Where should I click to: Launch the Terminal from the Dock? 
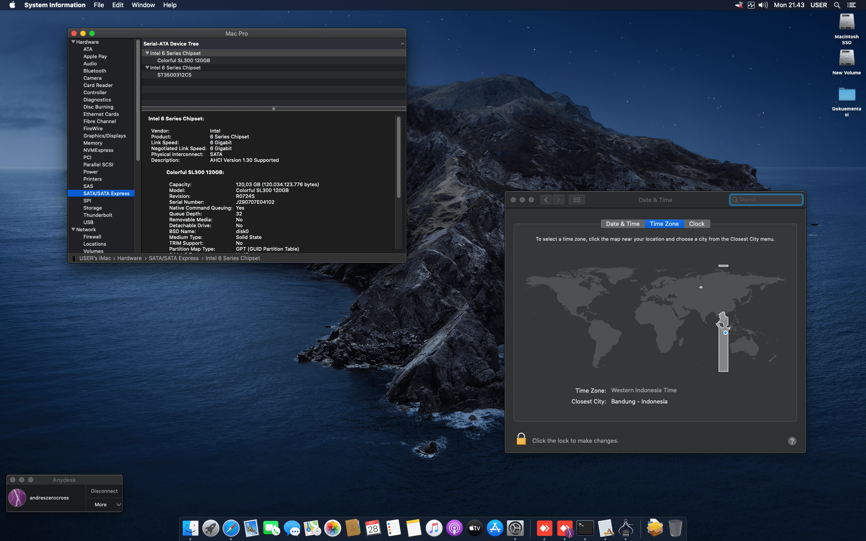(585, 527)
